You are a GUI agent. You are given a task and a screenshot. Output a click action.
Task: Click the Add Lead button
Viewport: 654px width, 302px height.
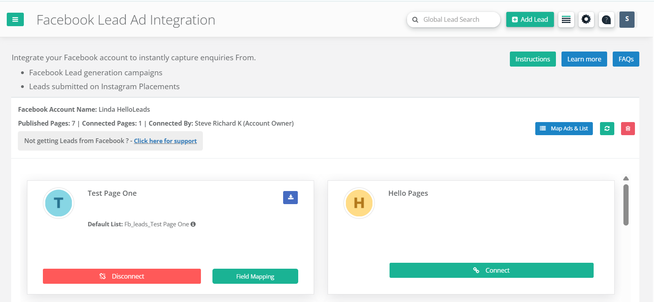[530, 19]
